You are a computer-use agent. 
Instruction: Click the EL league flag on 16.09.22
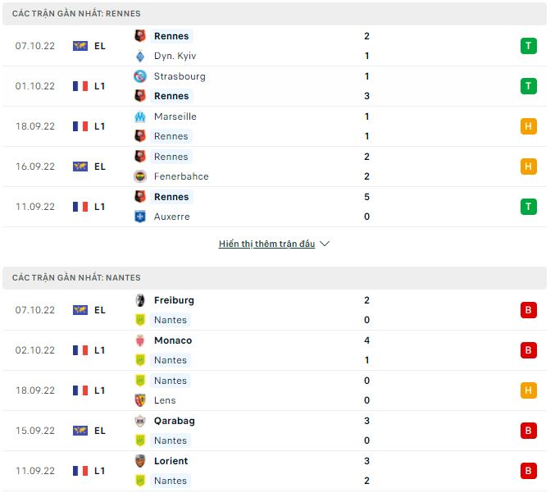pyautogui.click(x=80, y=167)
